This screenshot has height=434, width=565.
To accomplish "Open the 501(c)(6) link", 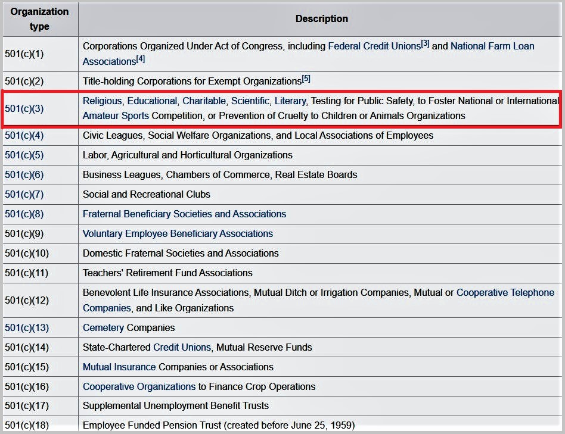I will (x=24, y=175).
